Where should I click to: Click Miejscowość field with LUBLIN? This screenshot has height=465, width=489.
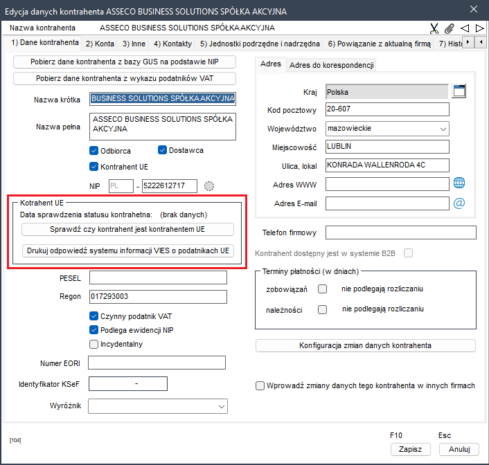(x=387, y=147)
